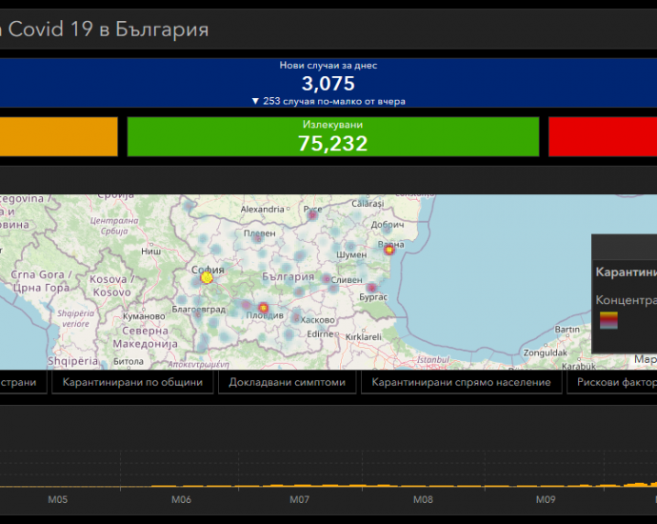This screenshot has width=657, height=524.
Task: Click the Варна hotspot on map
Action: [389, 251]
